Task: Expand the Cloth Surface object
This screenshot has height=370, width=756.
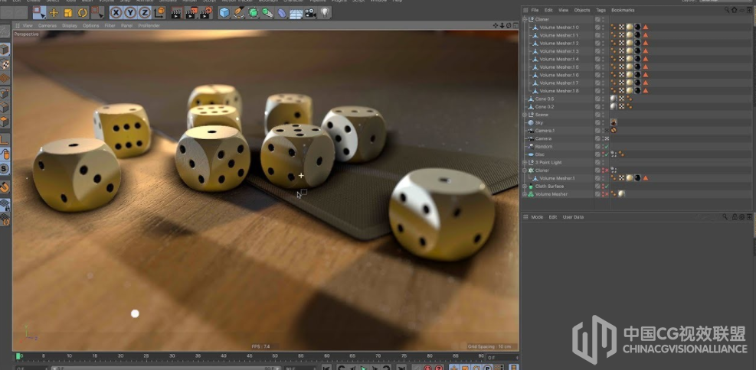Action: (x=525, y=187)
